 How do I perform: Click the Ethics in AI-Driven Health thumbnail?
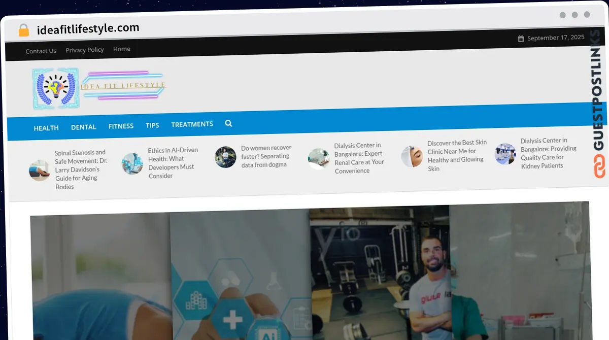coord(132,164)
